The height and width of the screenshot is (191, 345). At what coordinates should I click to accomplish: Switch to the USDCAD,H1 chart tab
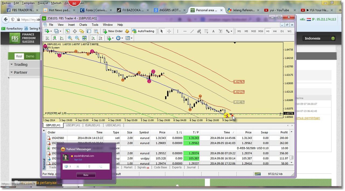tap(113, 125)
